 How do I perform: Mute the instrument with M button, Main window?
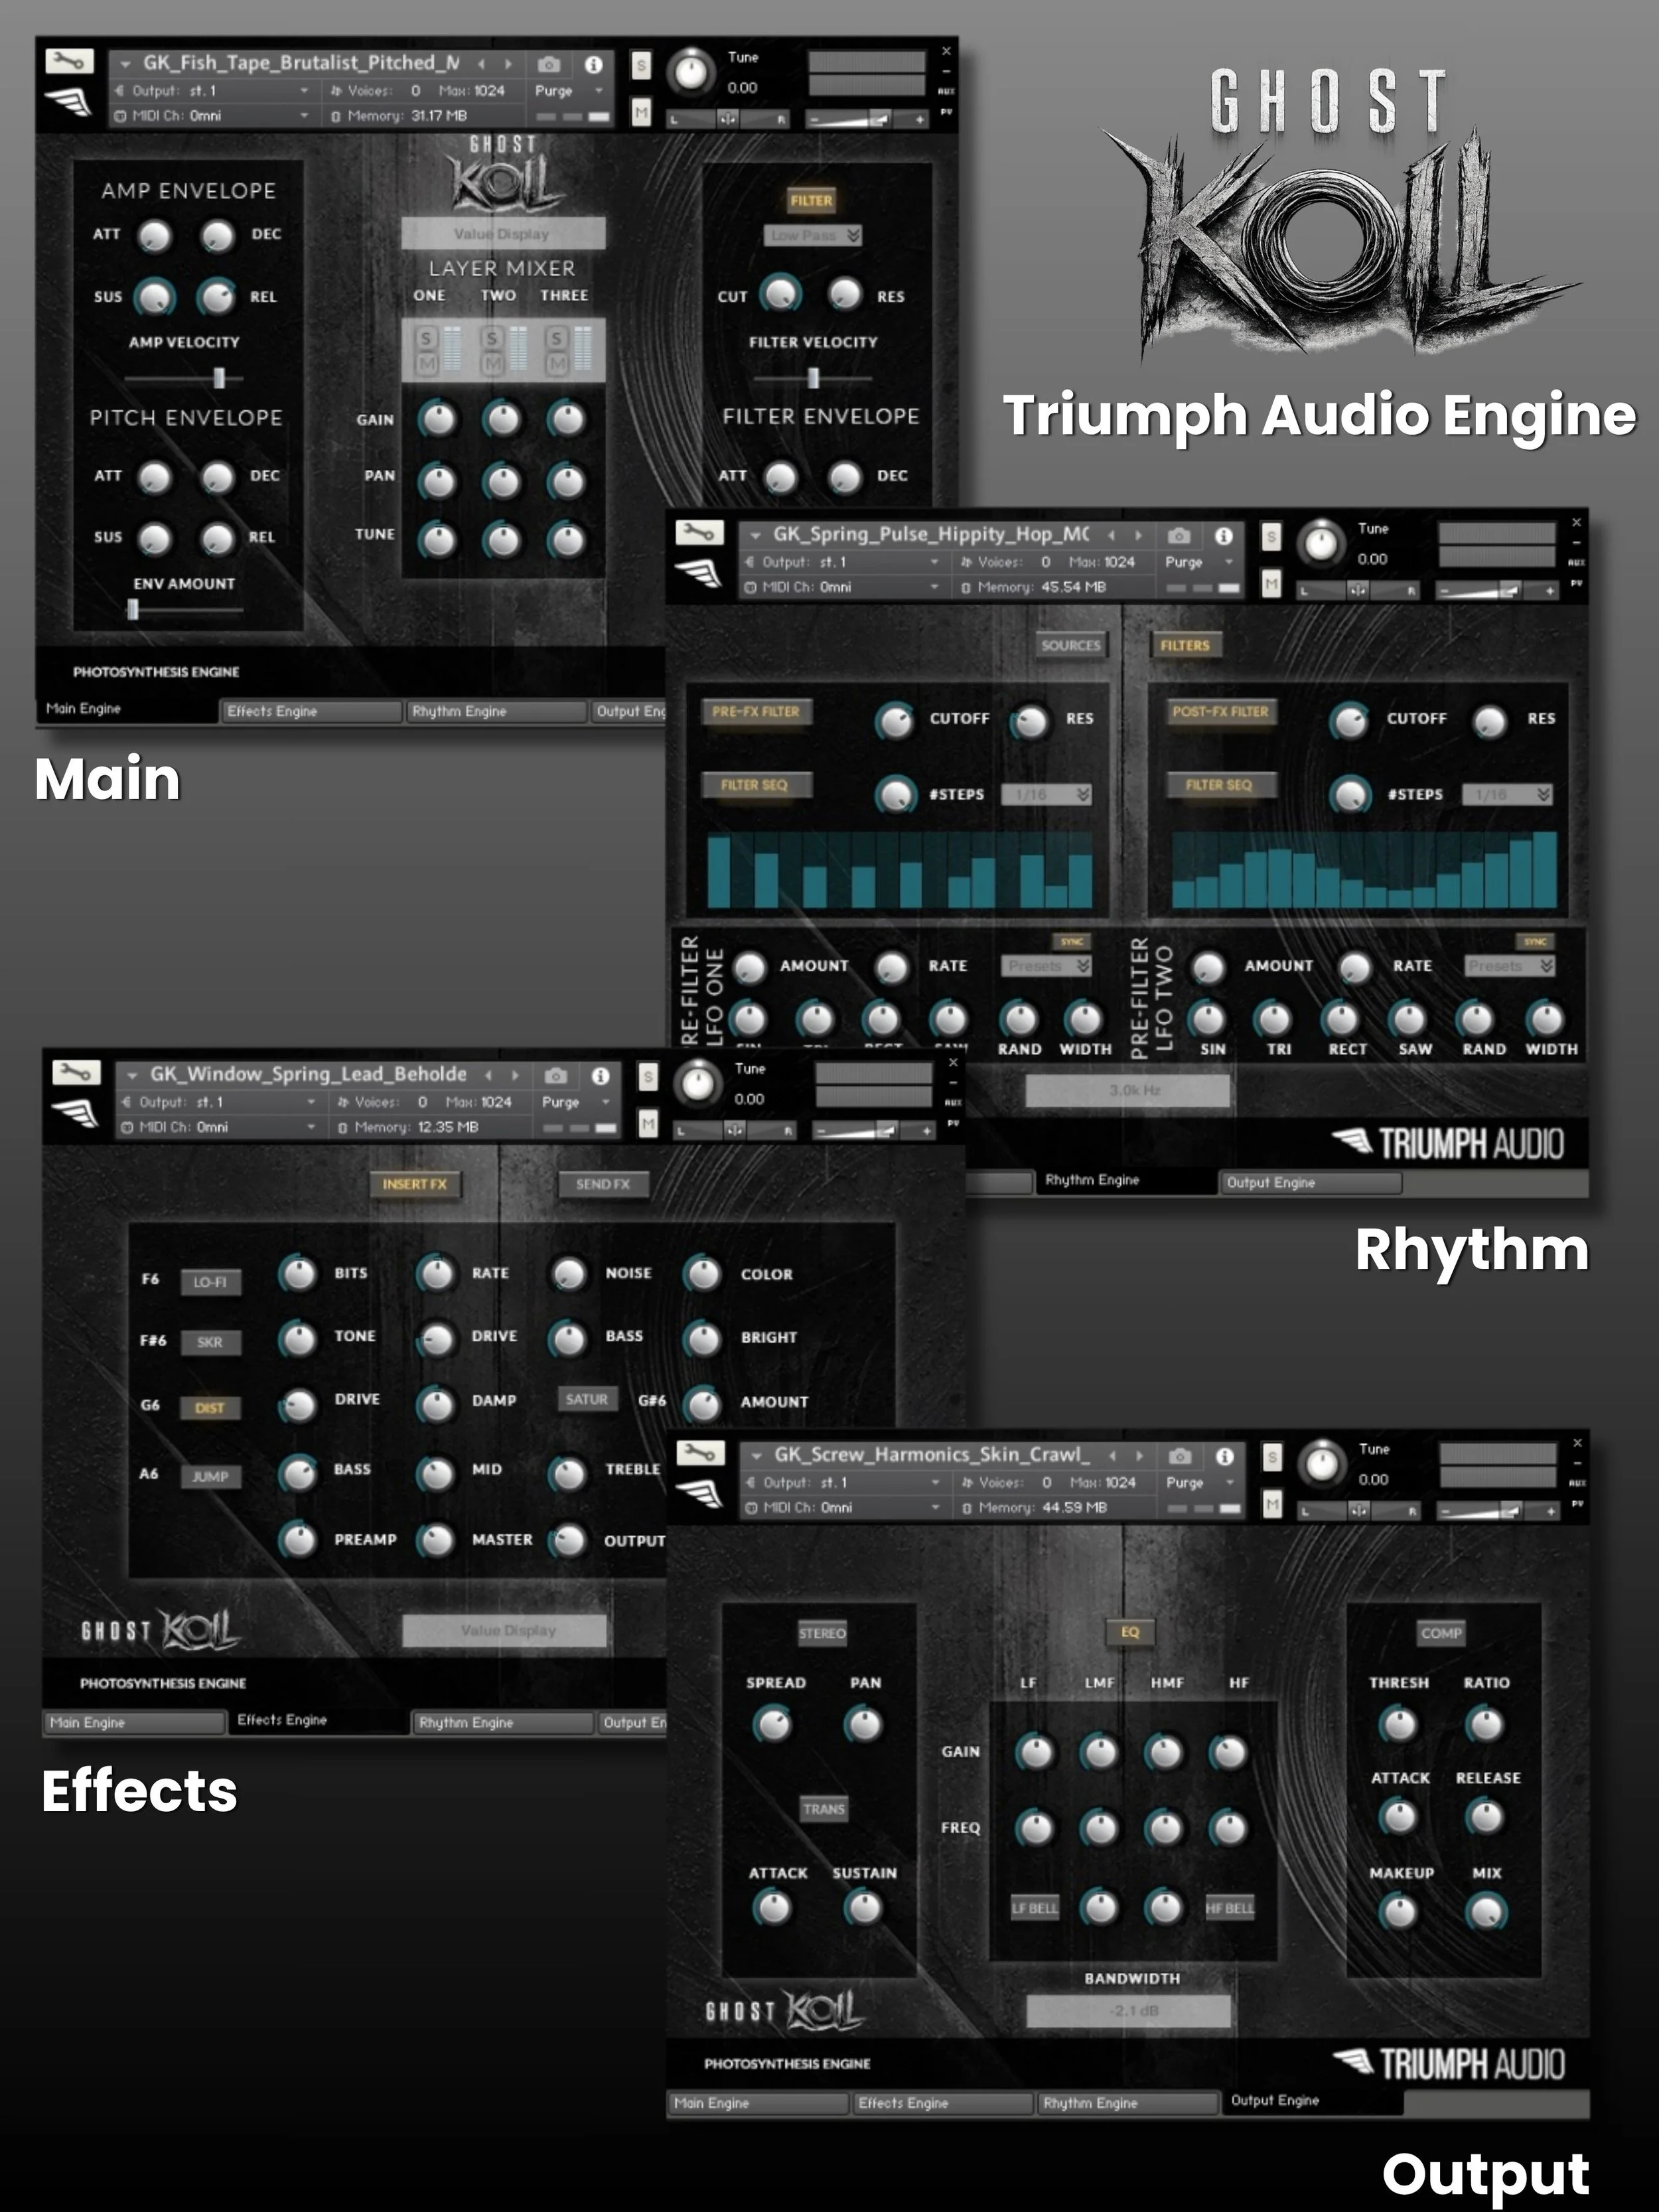click(641, 112)
